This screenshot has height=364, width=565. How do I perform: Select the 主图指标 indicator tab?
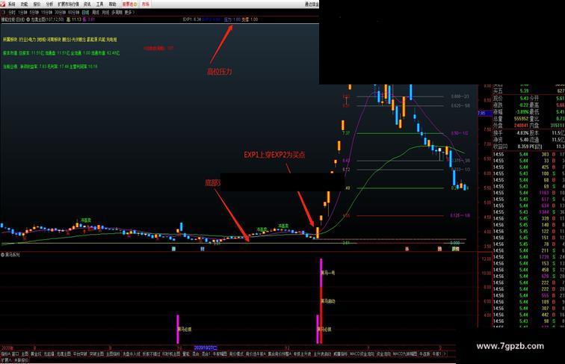pyautogui.click(x=113, y=354)
